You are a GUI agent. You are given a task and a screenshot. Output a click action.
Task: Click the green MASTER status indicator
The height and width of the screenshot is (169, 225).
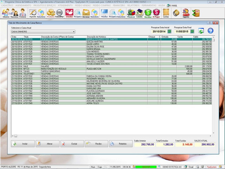[x=146, y=167]
